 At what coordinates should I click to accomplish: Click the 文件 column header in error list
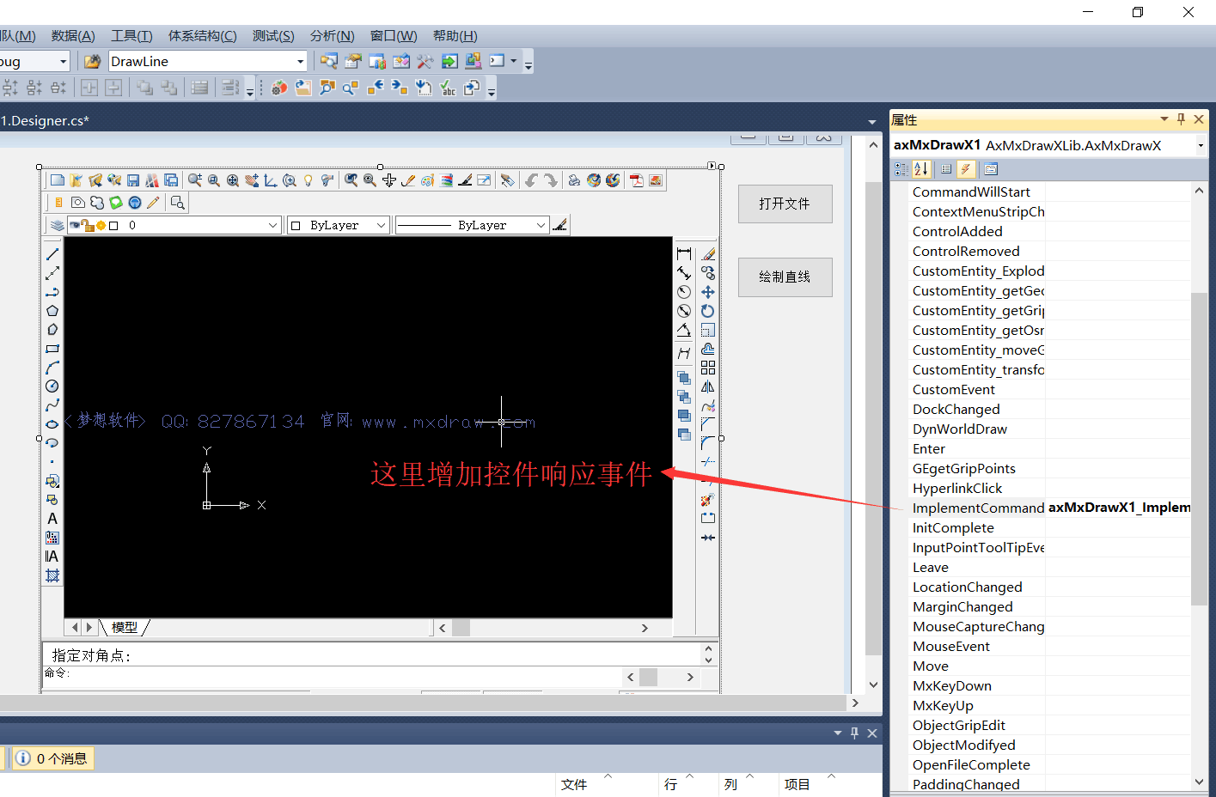coord(574,784)
